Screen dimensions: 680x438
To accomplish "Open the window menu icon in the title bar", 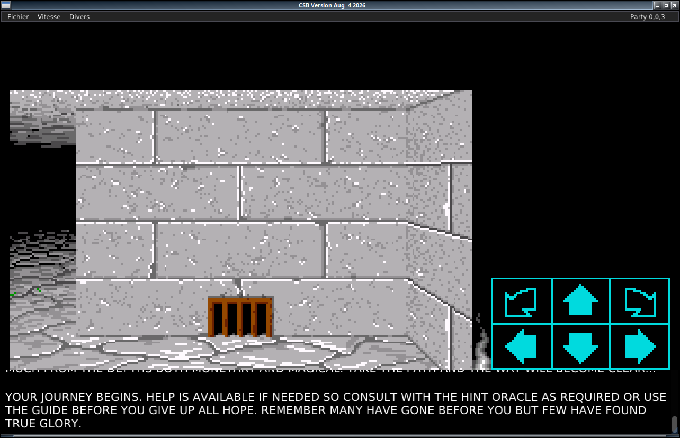I will pos(5,5).
